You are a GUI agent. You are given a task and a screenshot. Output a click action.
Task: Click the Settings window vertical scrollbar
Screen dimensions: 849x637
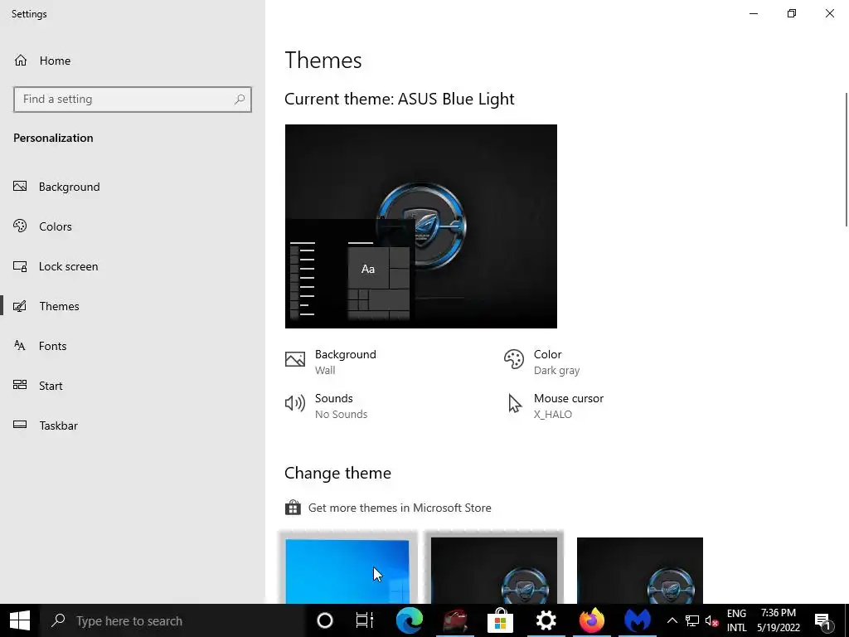click(846, 160)
